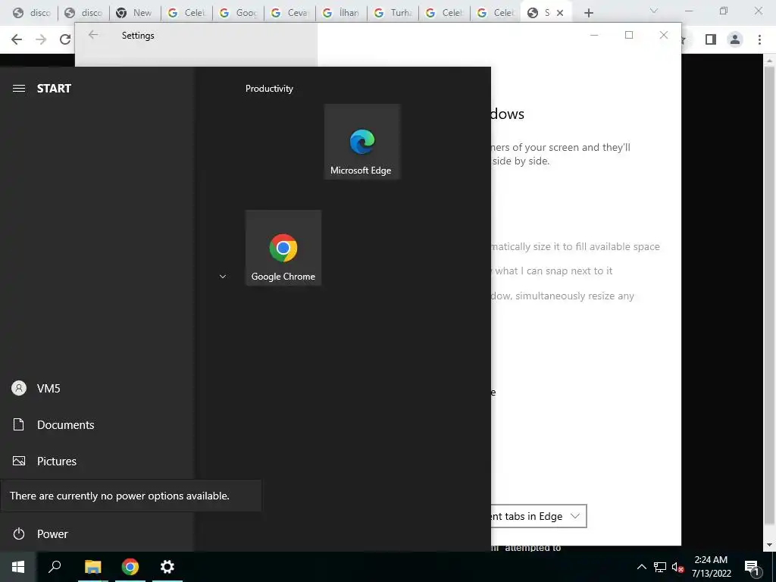Open Chrome profile avatar

coord(735,39)
